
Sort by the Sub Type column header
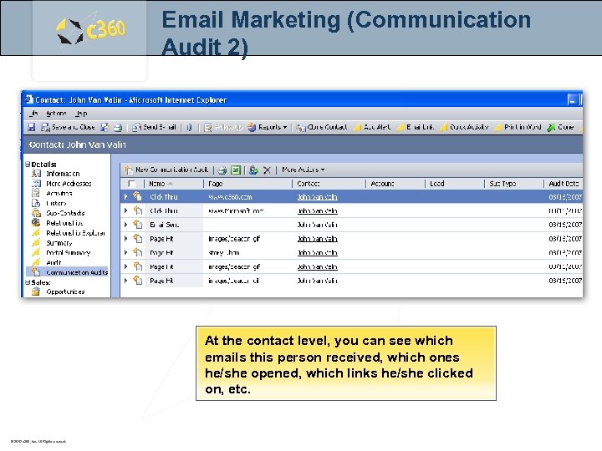(514, 184)
